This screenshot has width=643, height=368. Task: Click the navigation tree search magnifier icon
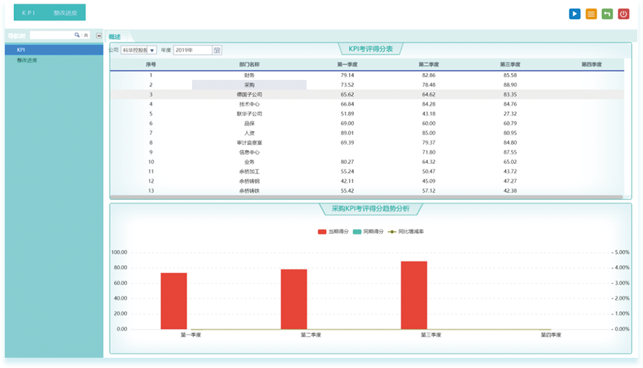coord(77,35)
